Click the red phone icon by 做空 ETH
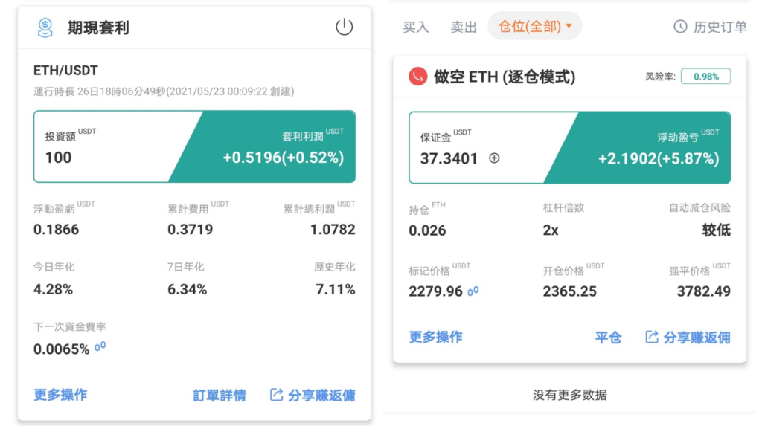The image size is (762, 426). [x=418, y=77]
